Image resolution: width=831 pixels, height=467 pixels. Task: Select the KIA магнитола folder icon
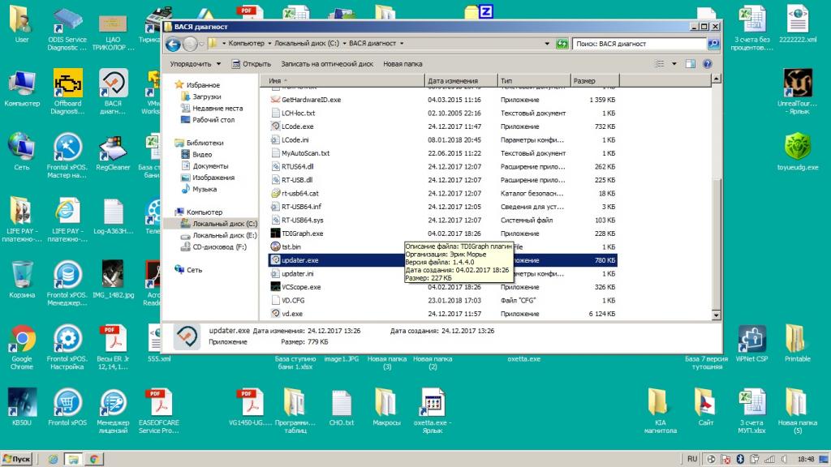[660, 411]
